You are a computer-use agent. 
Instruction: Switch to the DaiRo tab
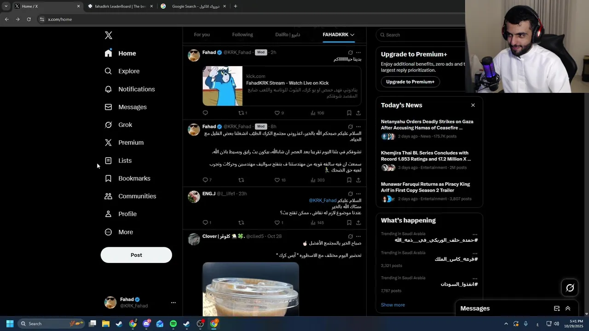288,34
